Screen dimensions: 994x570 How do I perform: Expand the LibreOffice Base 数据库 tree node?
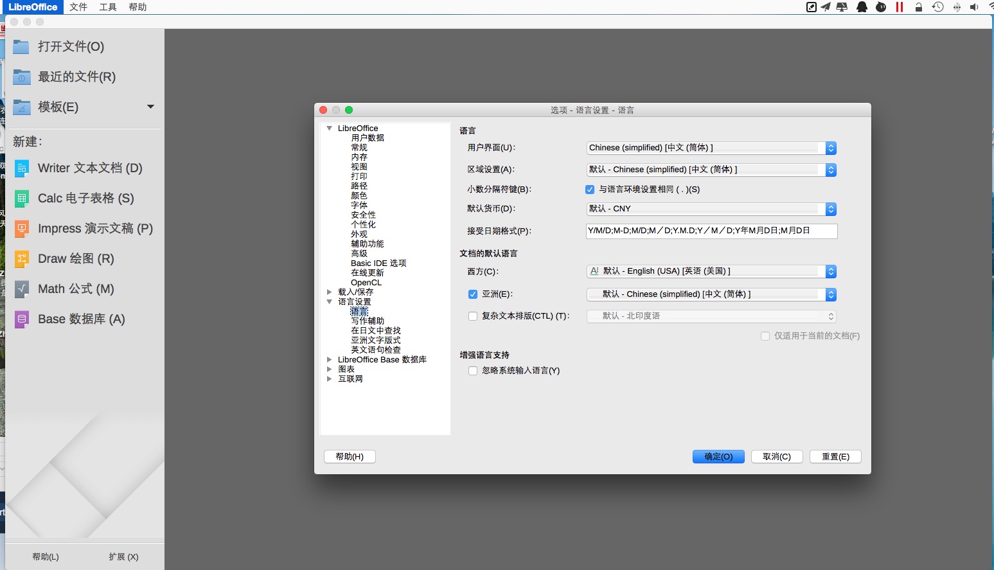coord(330,360)
